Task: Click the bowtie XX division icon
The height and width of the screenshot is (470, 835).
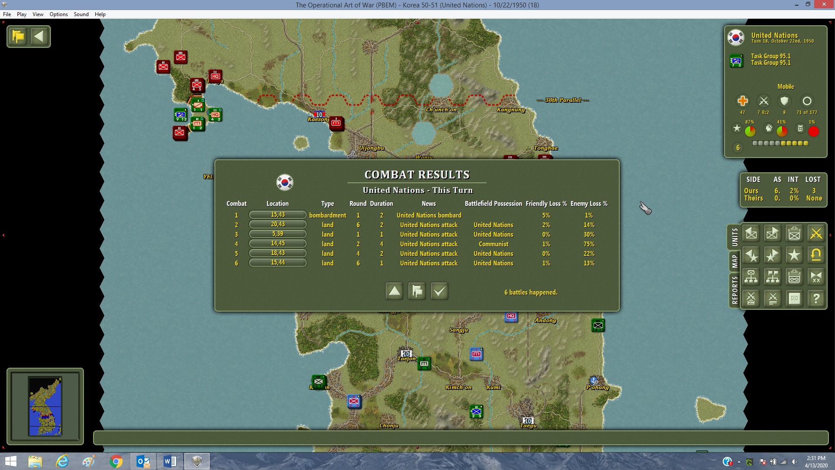Action: [816, 277]
